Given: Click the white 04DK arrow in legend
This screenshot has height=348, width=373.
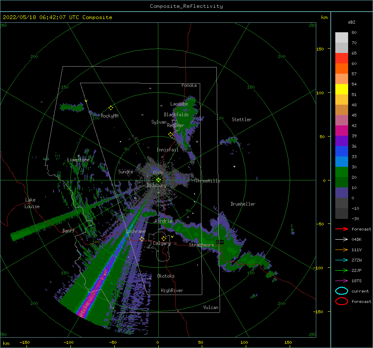Looking at the screenshot, I should [x=342, y=240].
